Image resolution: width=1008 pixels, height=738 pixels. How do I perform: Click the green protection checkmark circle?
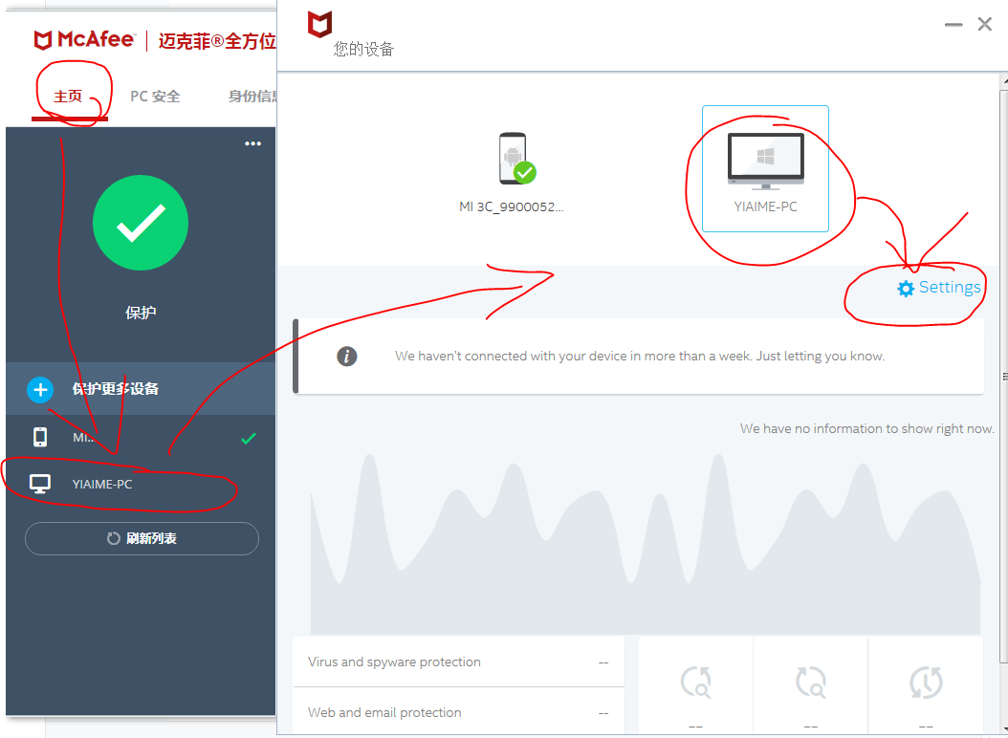(141, 223)
